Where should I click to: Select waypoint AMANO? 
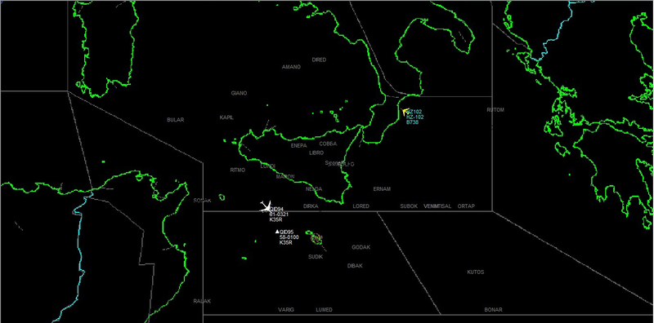[x=291, y=67]
